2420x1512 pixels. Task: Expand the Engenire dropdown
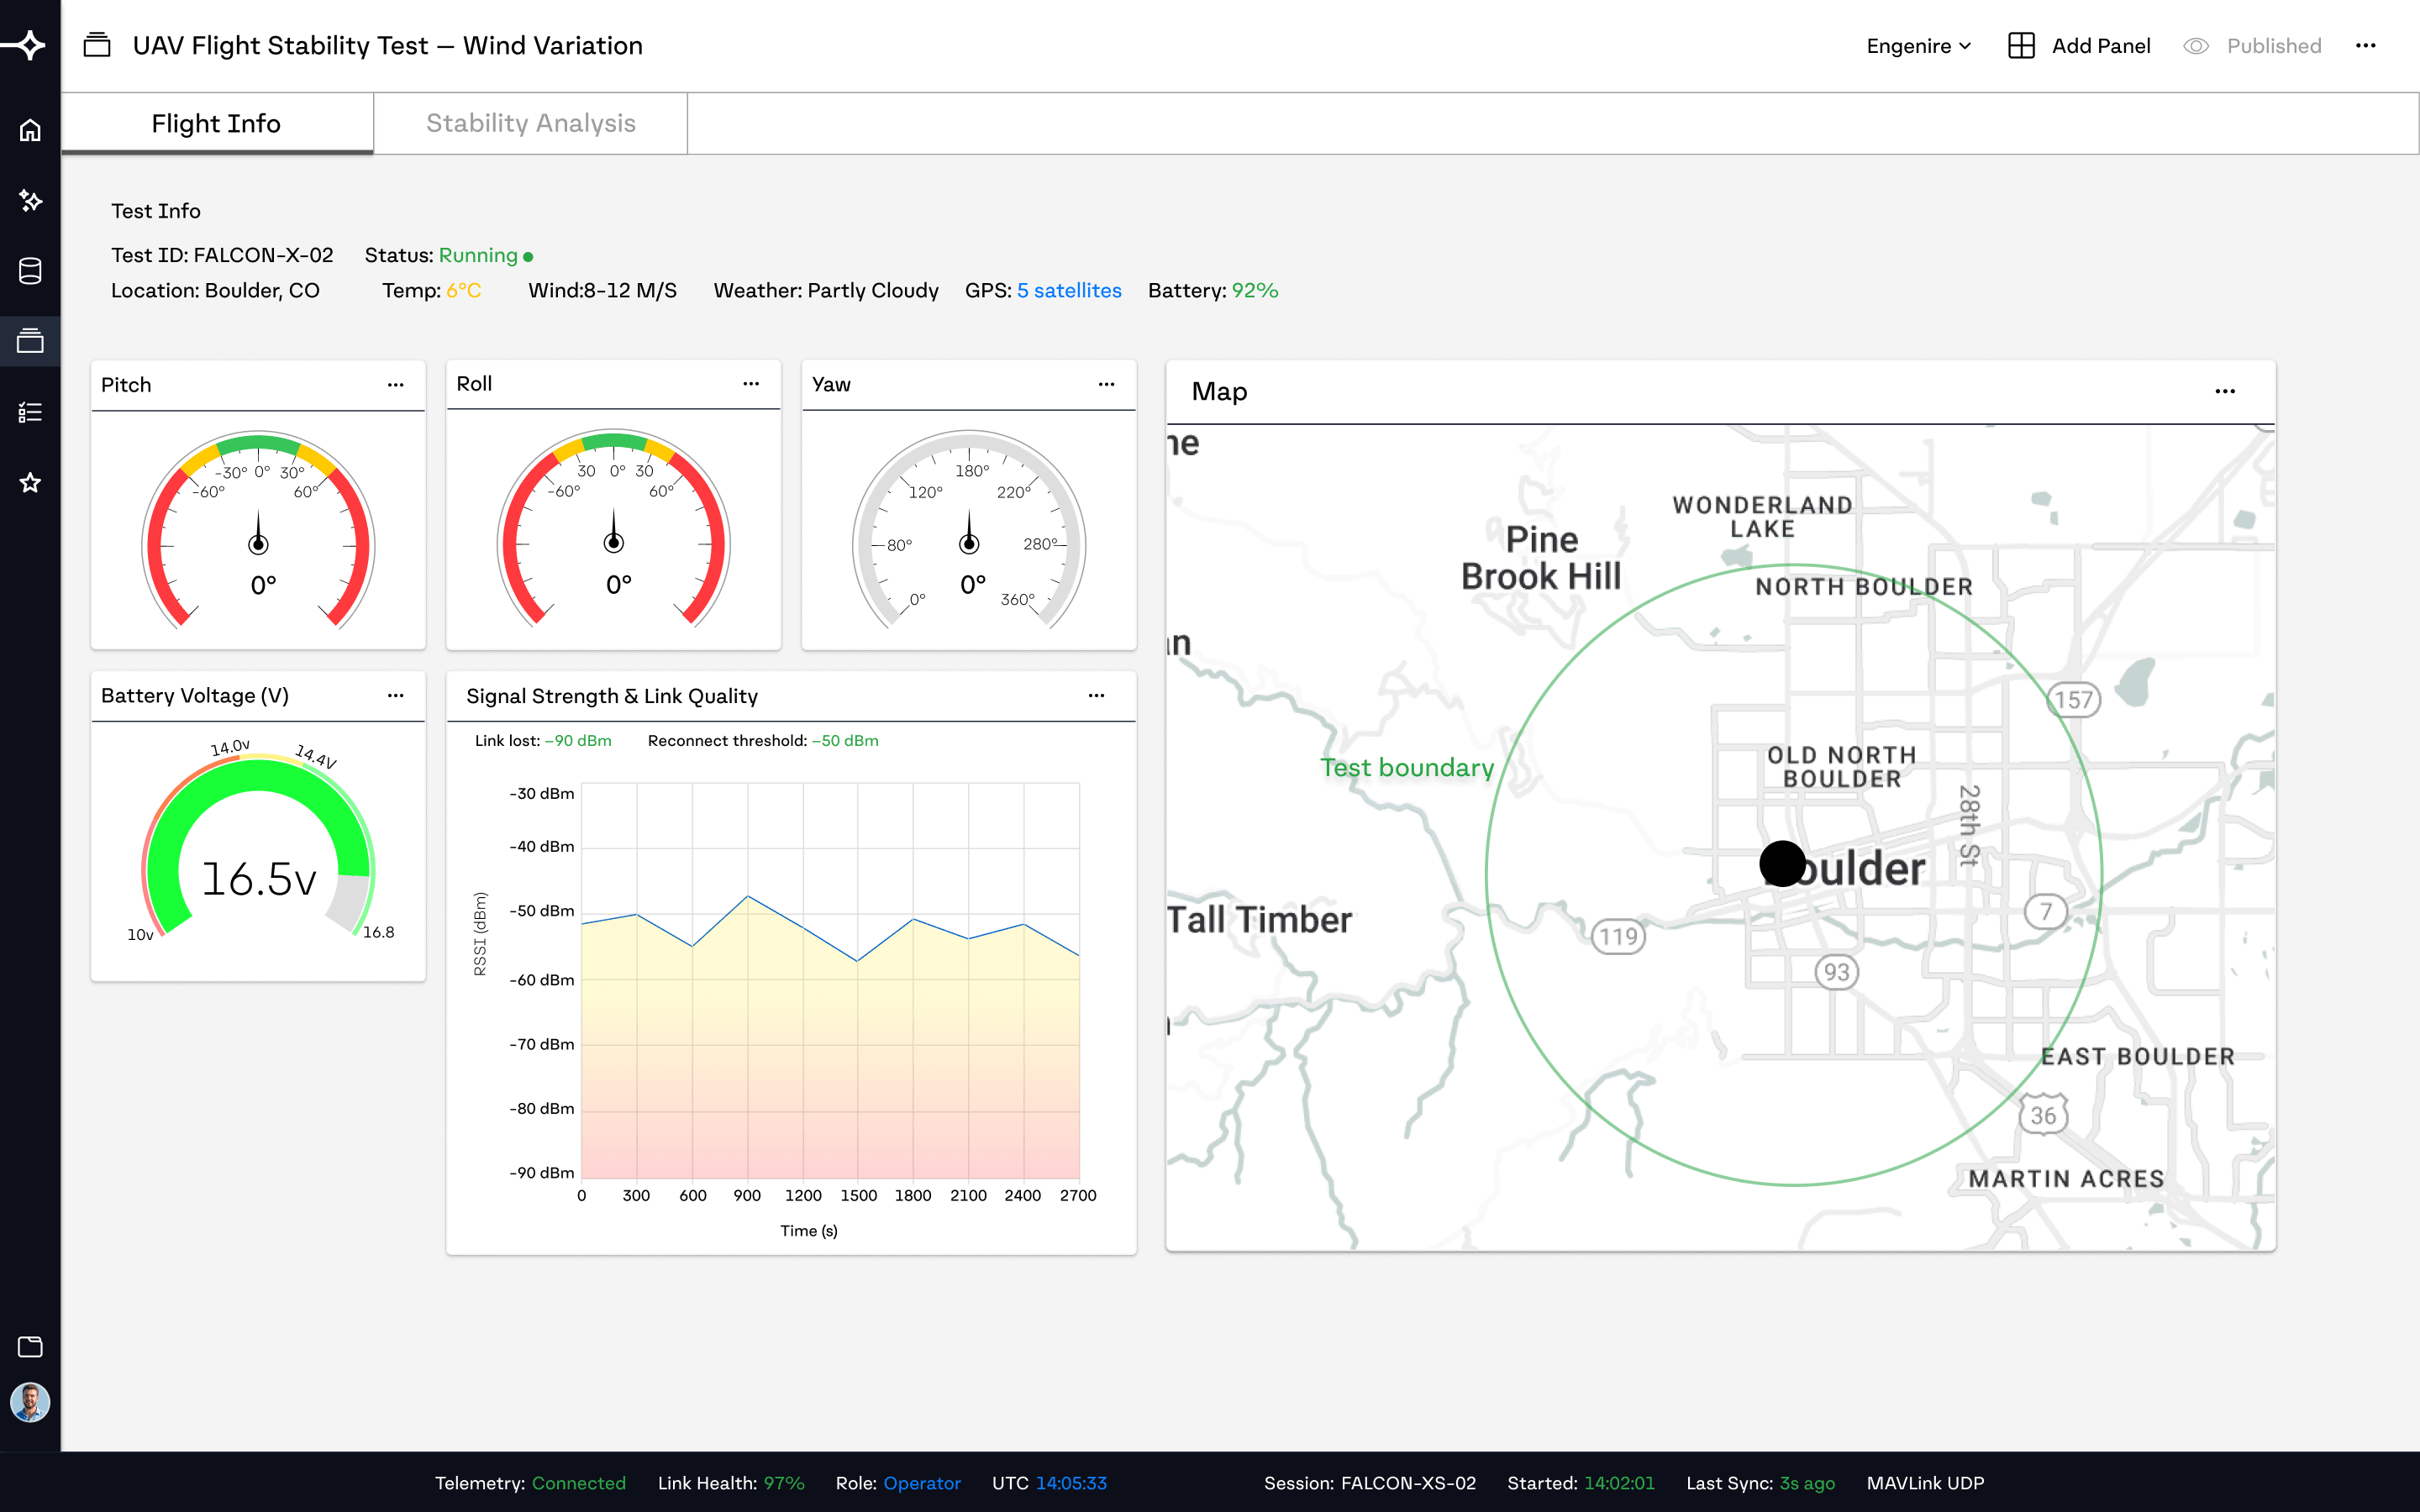1918,46
